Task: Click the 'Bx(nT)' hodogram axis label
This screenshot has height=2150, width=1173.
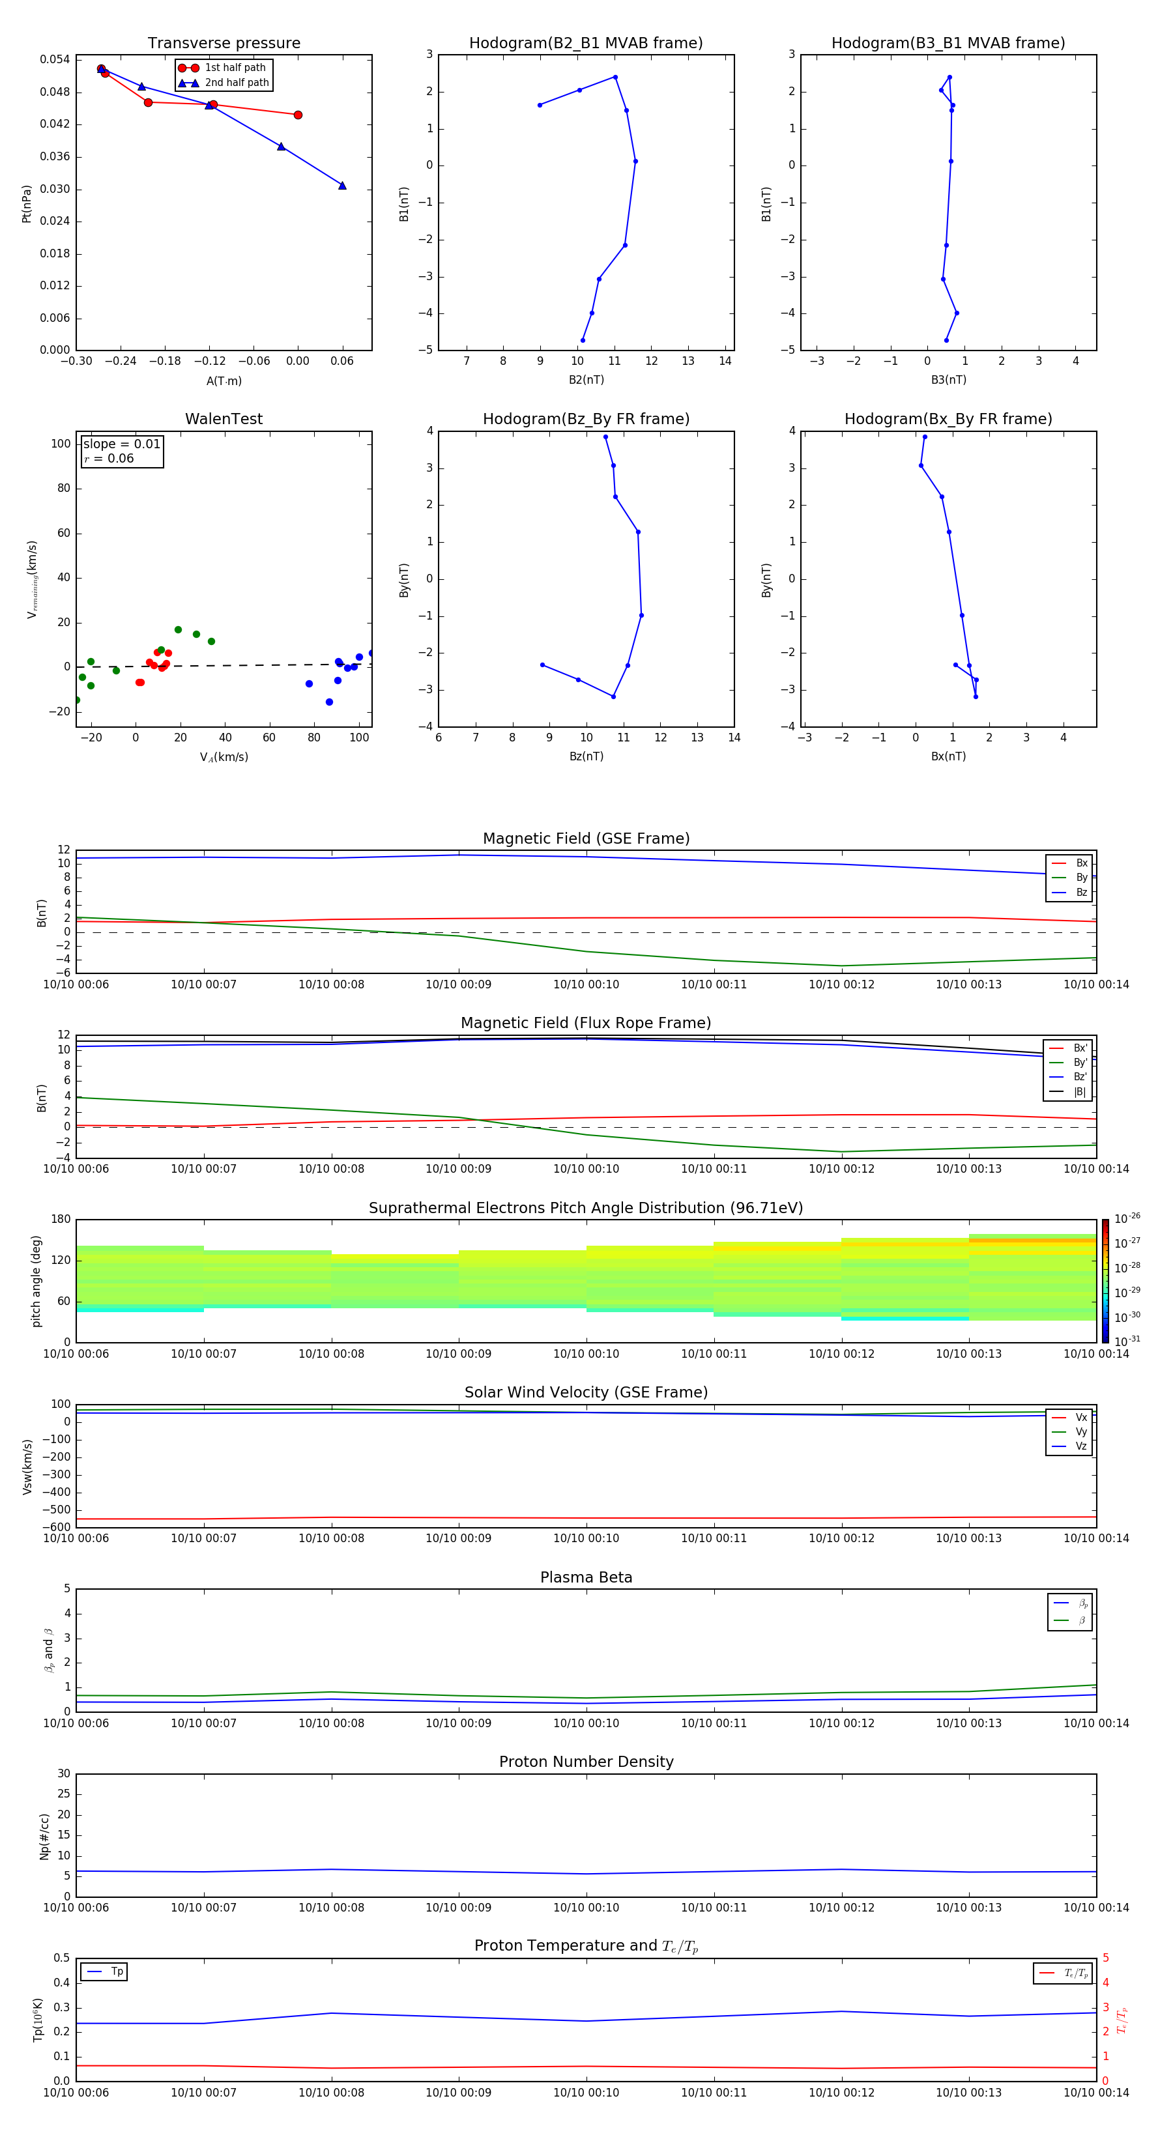Action: click(x=948, y=756)
